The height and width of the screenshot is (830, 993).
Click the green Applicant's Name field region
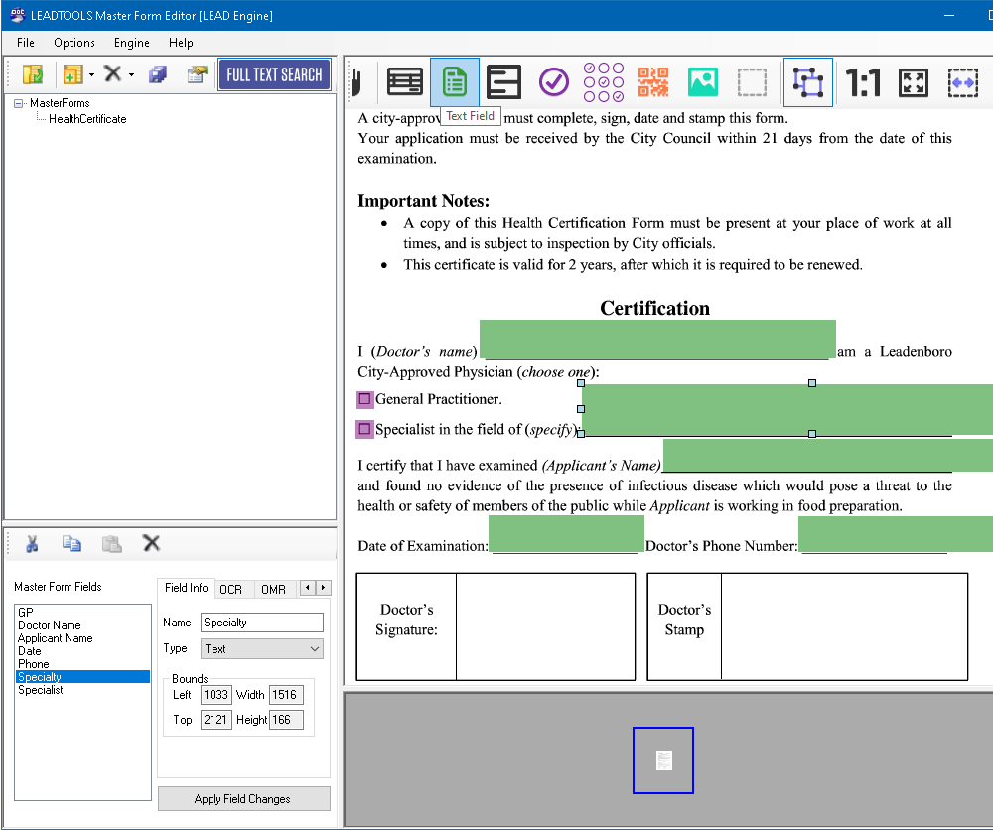(828, 455)
